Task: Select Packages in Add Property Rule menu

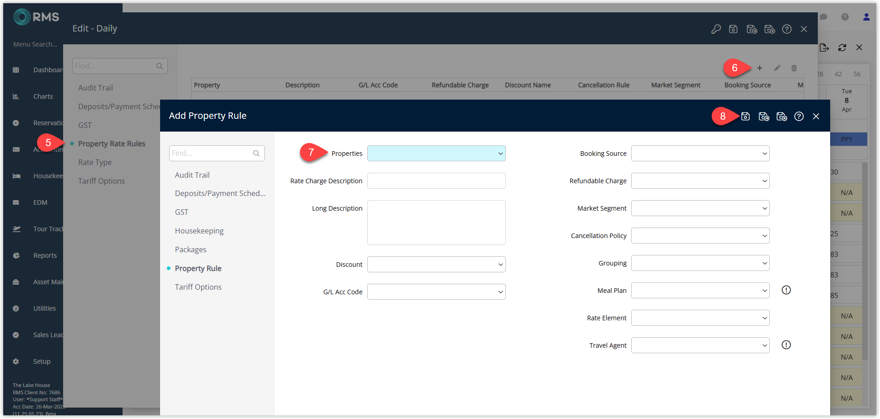Action: 191,249
